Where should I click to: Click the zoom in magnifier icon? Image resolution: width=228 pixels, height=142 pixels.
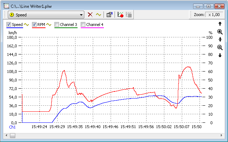point(220,32)
